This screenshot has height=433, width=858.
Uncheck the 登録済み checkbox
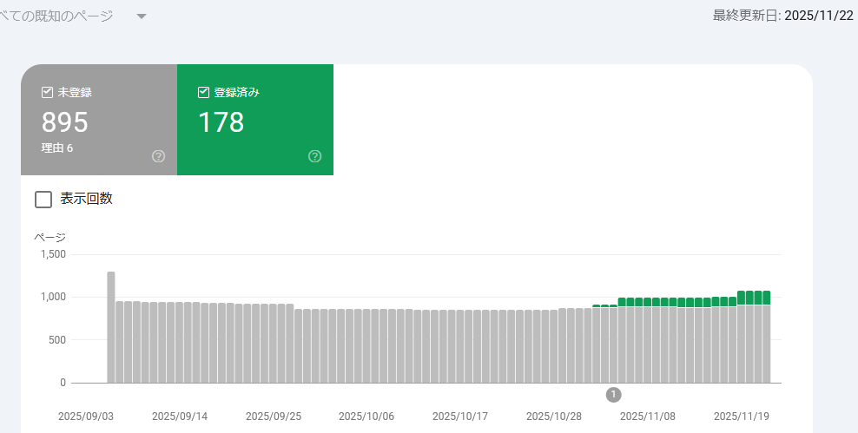point(204,92)
